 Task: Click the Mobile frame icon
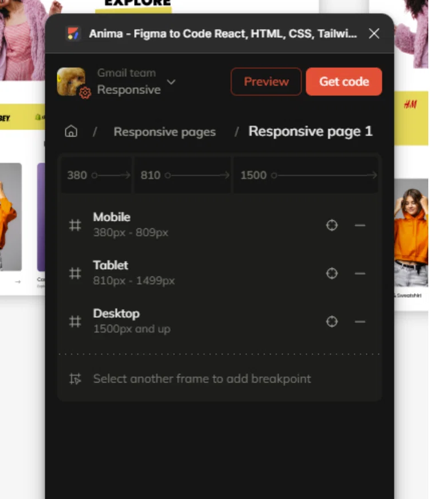(75, 225)
